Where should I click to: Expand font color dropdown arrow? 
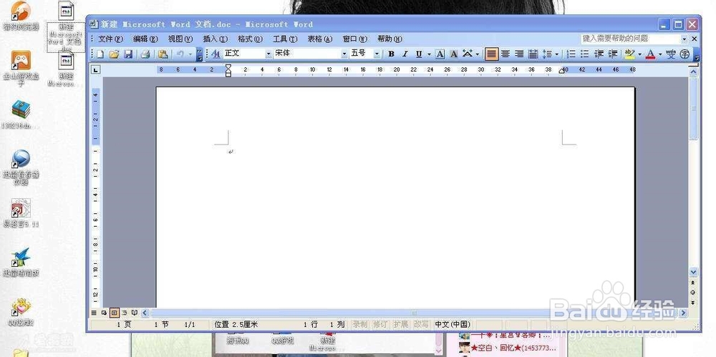pyautogui.click(x=660, y=54)
